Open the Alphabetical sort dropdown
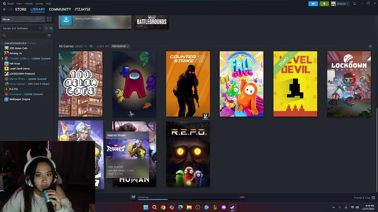The height and width of the screenshot is (212, 378). click(120, 46)
